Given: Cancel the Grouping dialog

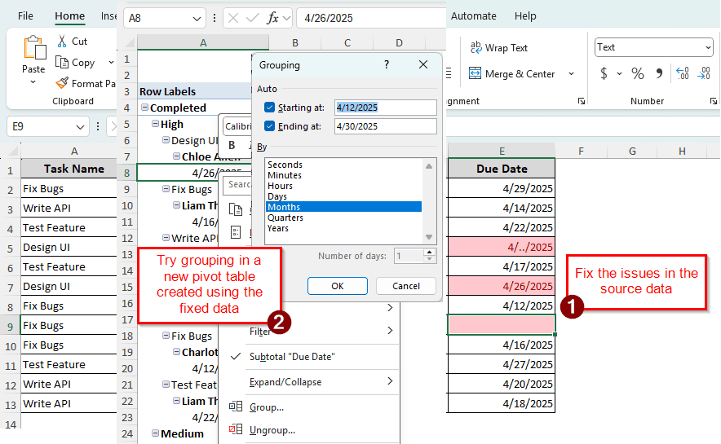Looking at the screenshot, I should pyautogui.click(x=405, y=286).
